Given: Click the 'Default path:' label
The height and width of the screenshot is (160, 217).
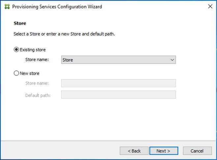Looking at the screenshot, I should point(38,95).
